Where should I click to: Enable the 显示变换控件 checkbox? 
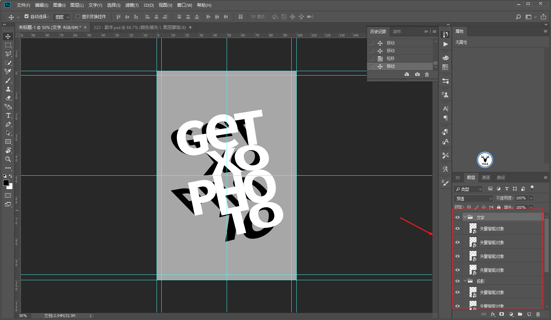pyautogui.click(x=78, y=16)
